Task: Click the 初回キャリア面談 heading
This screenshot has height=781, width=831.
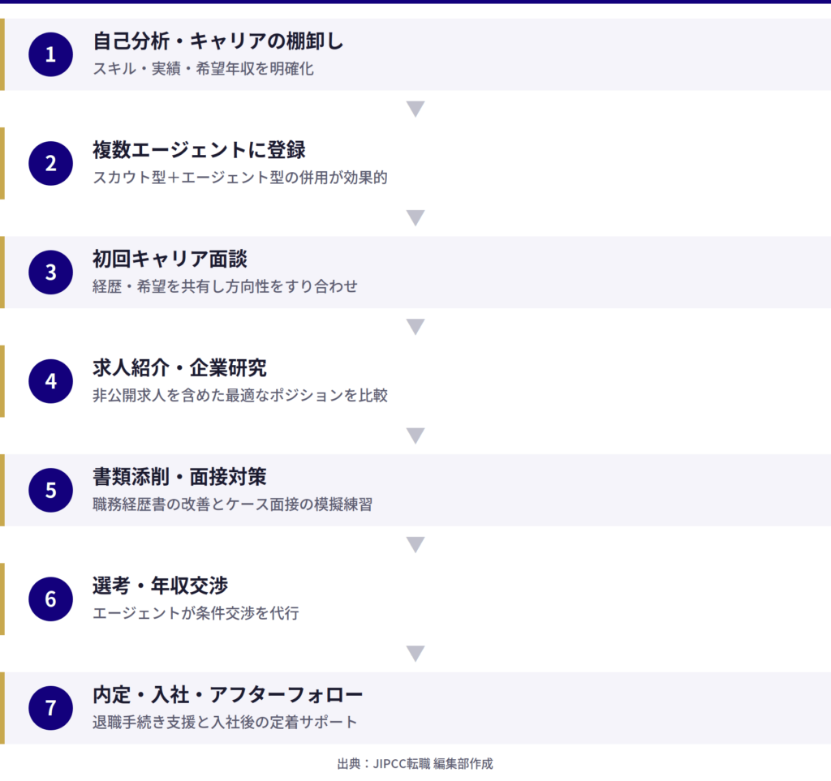Action: (170, 260)
